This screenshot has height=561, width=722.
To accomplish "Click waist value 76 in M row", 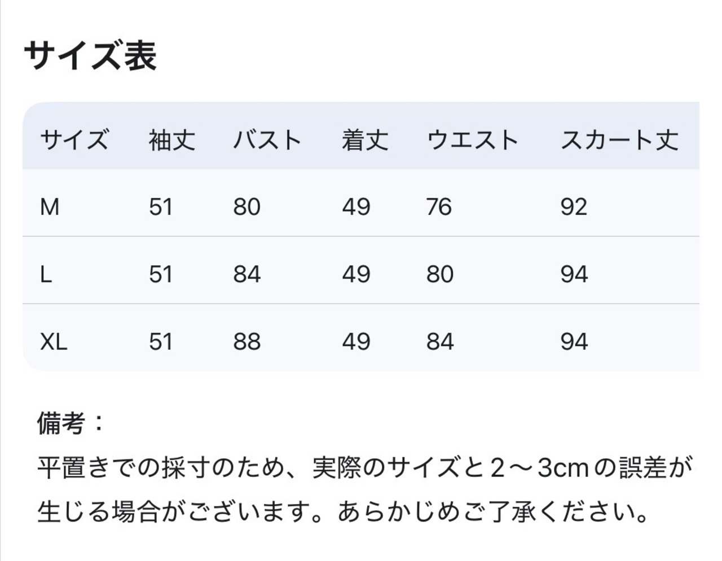I will (x=439, y=207).
